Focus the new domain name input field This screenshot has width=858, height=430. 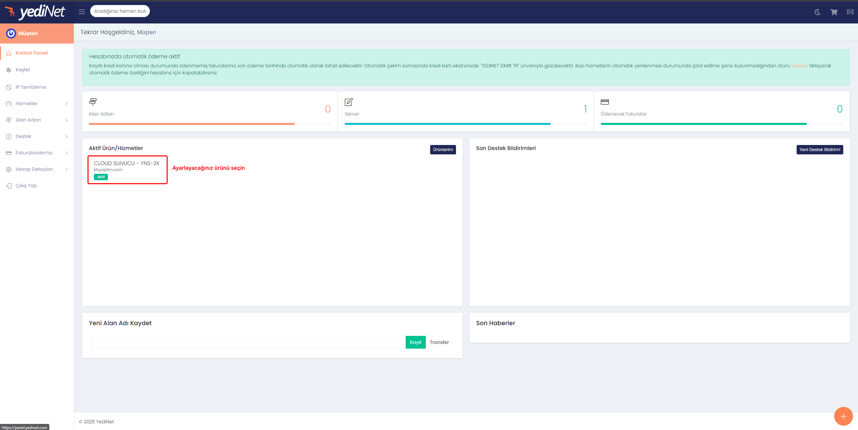pyautogui.click(x=248, y=342)
